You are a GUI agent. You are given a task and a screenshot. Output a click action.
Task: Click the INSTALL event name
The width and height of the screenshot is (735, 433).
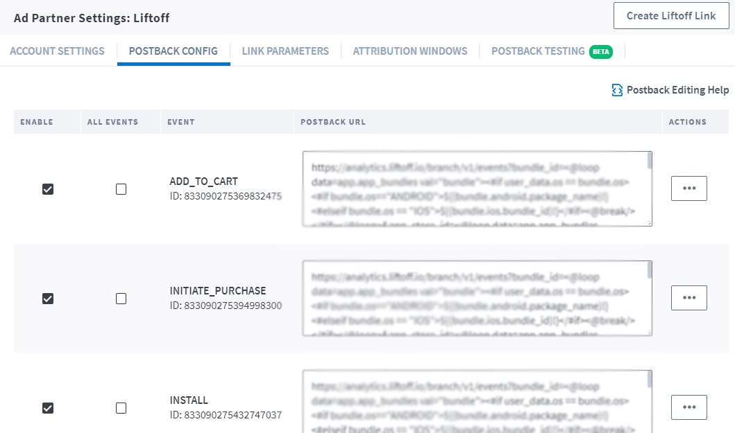189,400
